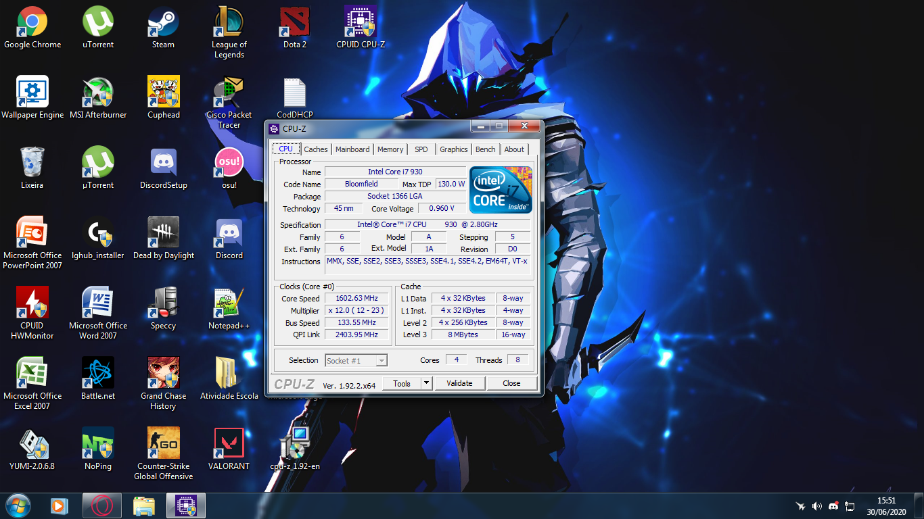The height and width of the screenshot is (519, 924).
Task: Open the taskbar clock and date
Action: click(886, 506)
